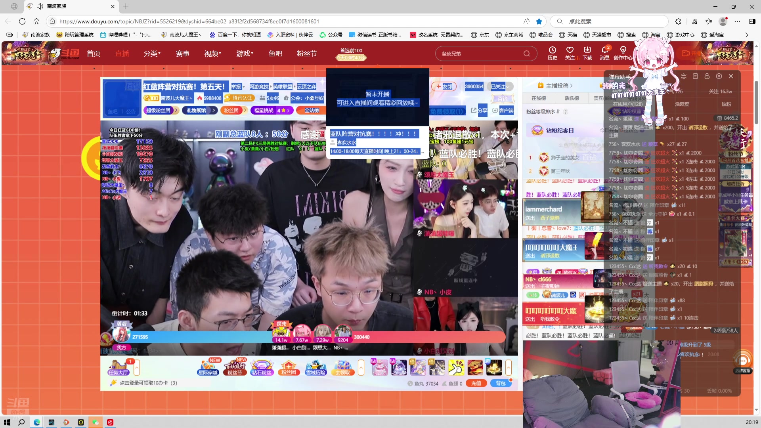Viewport: 761px width, 428px height.
Task: Open the 粉丝团 icon in the activity bar
Action: click(x=289, y=367)
